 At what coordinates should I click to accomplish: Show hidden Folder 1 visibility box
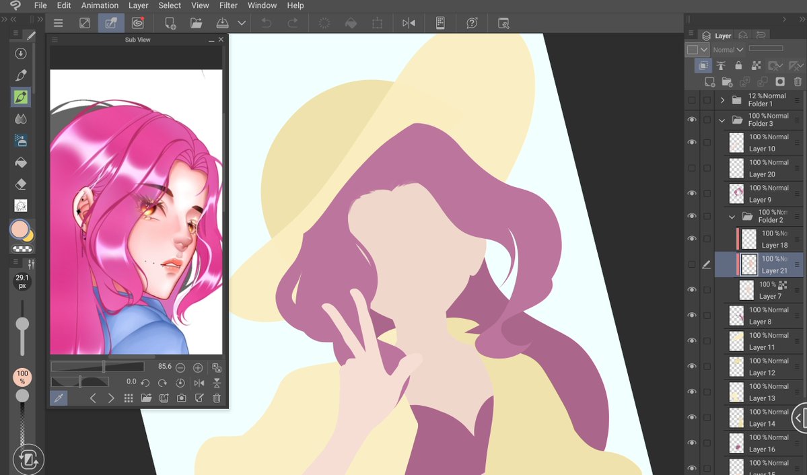[692, 100]
